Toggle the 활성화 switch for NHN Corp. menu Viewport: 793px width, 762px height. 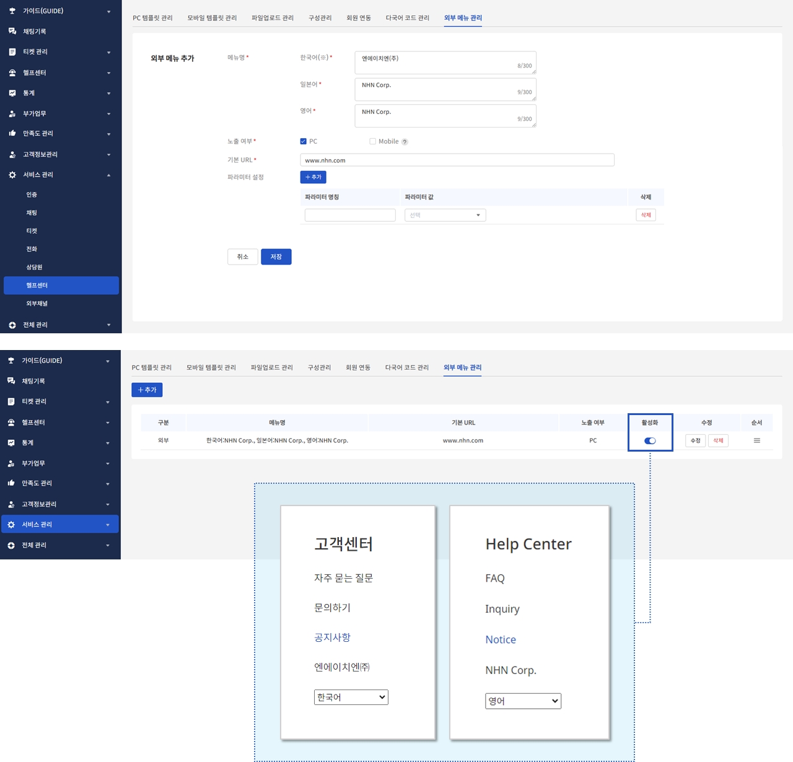pyautogui.click(x=650, y=441)
